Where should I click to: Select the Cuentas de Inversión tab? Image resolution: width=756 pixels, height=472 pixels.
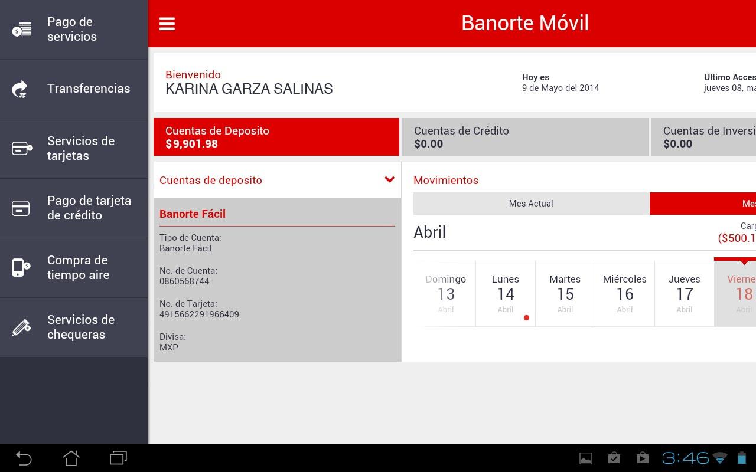click(x=703, y=137)
